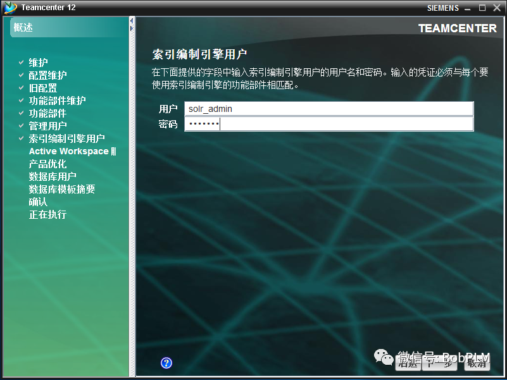Select the 产品优化 step in sidebar
This screenshot has height=380, width=507.
pos(47,164)
